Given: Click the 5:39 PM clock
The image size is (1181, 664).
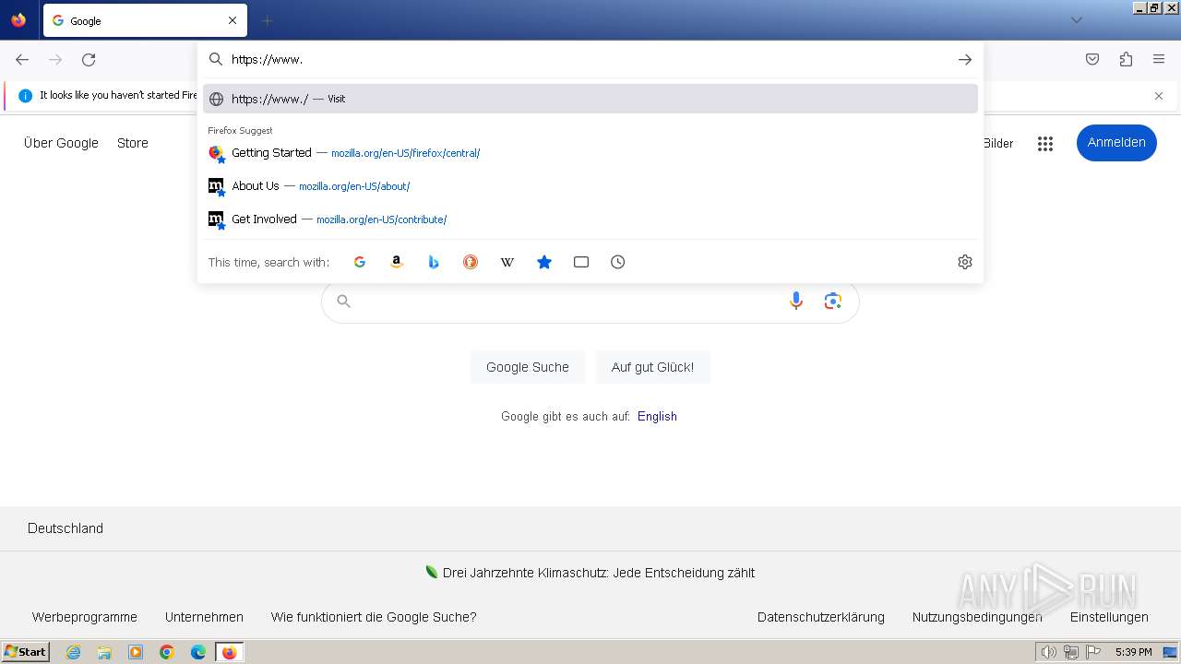Looking at the screenshot, I should tap(1133, 652).
